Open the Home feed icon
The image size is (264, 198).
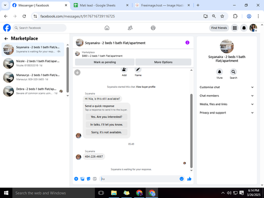point(107,28)
